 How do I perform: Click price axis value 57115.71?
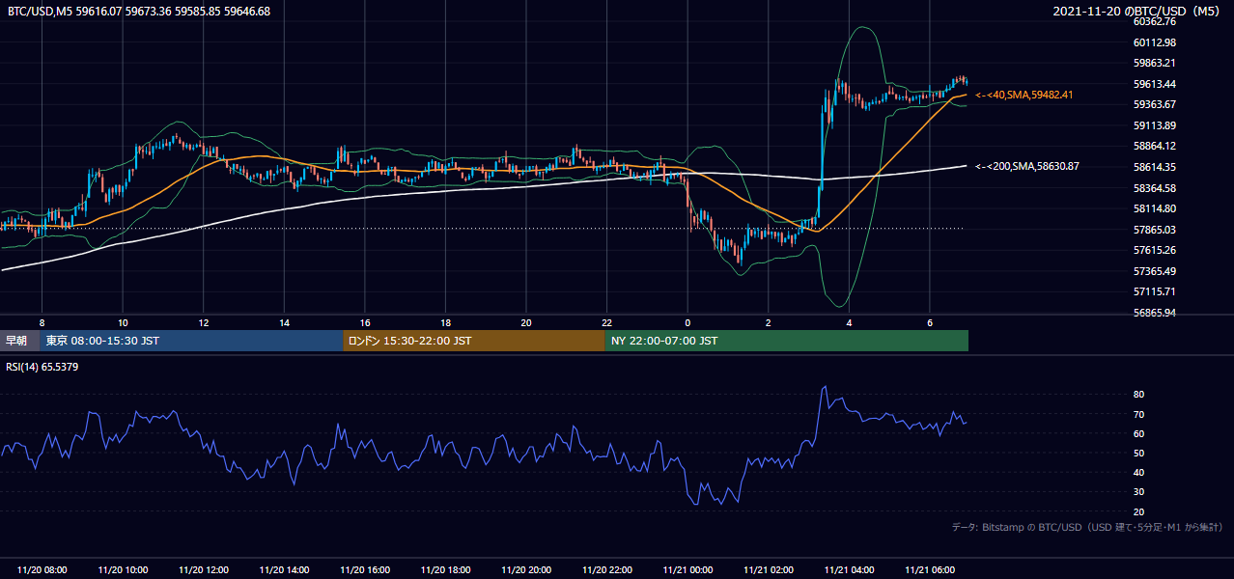[1154, 291]
